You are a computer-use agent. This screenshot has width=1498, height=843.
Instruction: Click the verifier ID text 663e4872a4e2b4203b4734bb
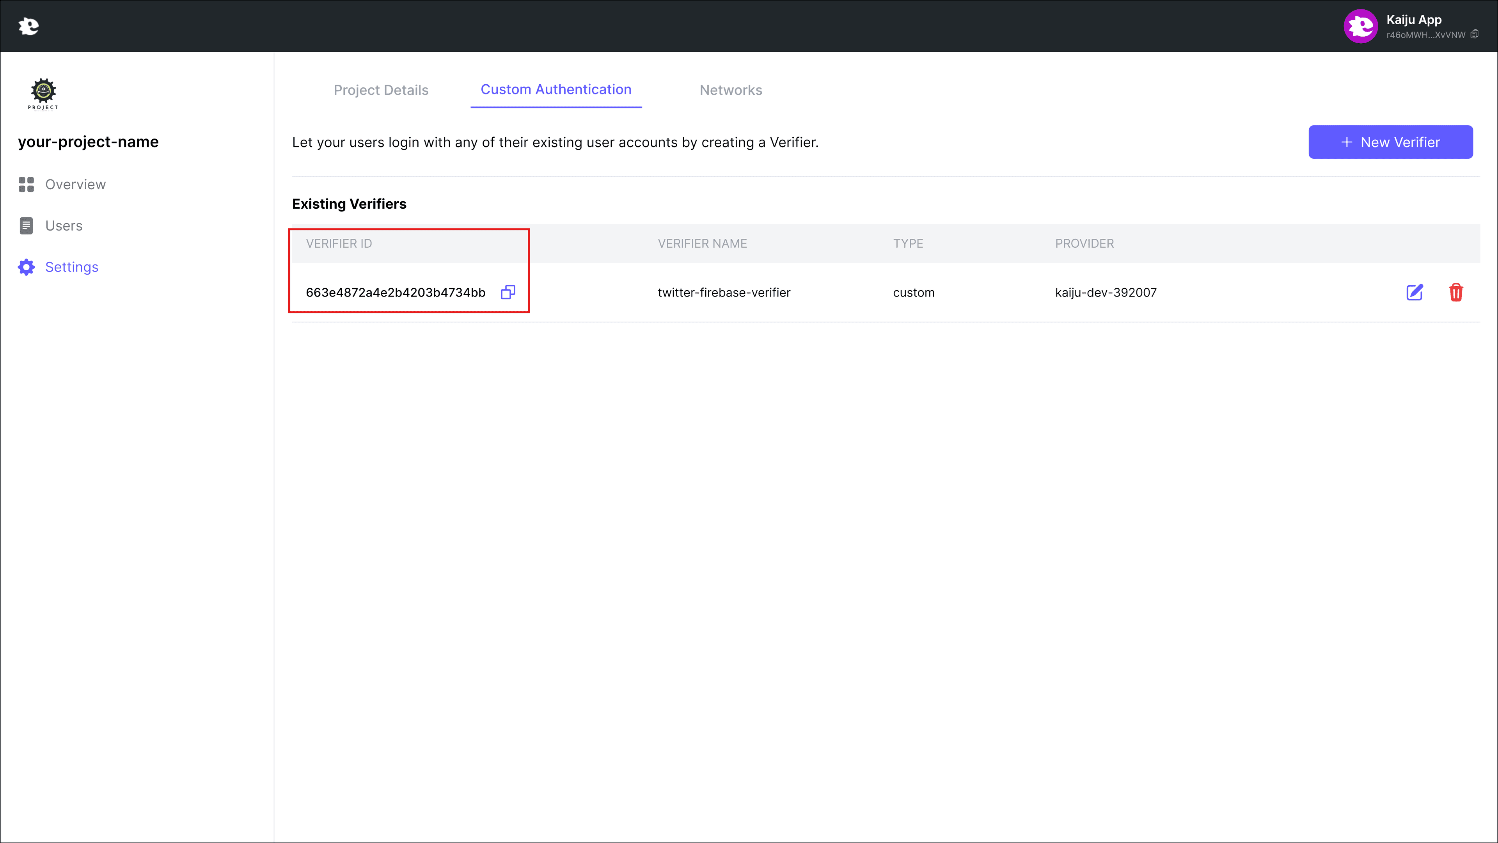pyautogui.click(x=396, y=293)
